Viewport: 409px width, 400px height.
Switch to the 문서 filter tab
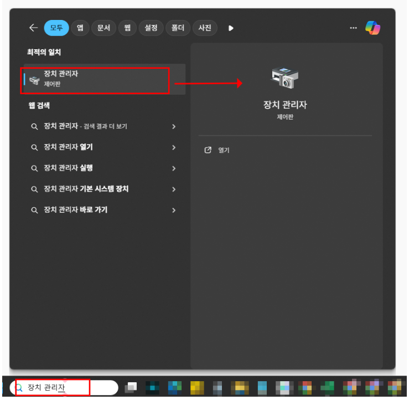pyautogui.click(x=103, y=28)
